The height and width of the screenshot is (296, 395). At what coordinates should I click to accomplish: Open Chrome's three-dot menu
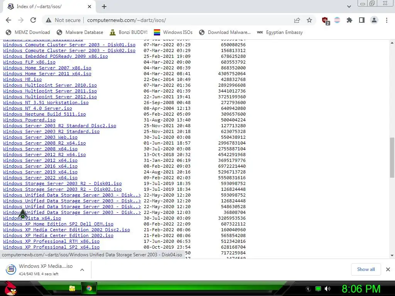(387, 20)
